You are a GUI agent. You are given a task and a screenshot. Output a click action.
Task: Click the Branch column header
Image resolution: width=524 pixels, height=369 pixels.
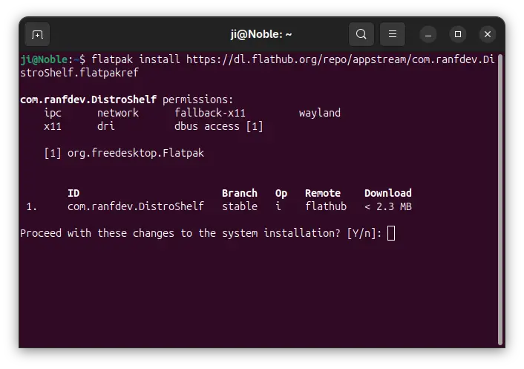pyautogui.click(x=240, y=193)
